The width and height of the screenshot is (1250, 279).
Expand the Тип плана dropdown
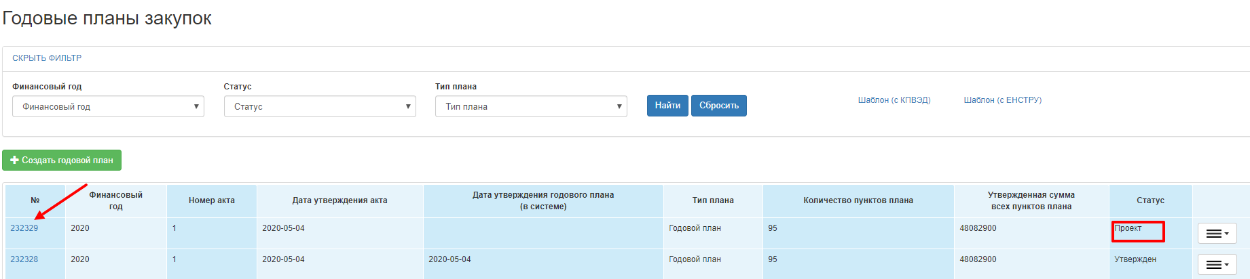pos(531,106)
